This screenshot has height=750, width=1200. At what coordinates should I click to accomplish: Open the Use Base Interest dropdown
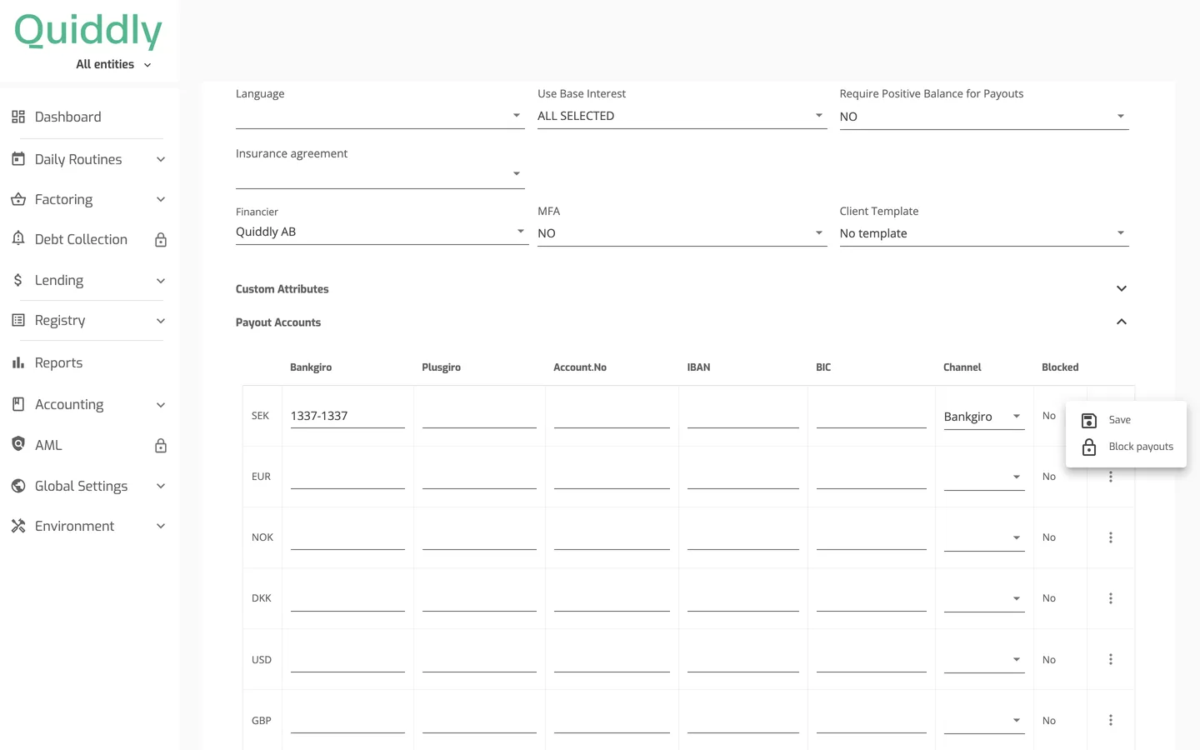(x=682, y=116)
